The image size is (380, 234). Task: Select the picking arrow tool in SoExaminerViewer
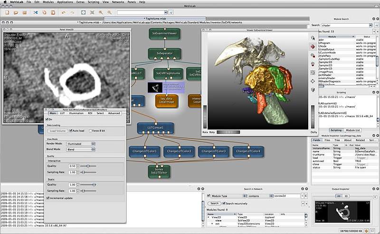click(313, 38)
